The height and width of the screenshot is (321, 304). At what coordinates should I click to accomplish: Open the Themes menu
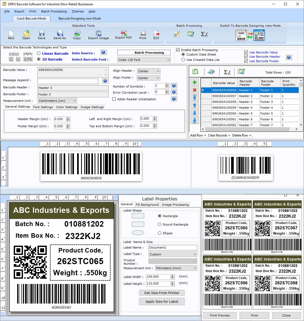click(x=78, y=11)
